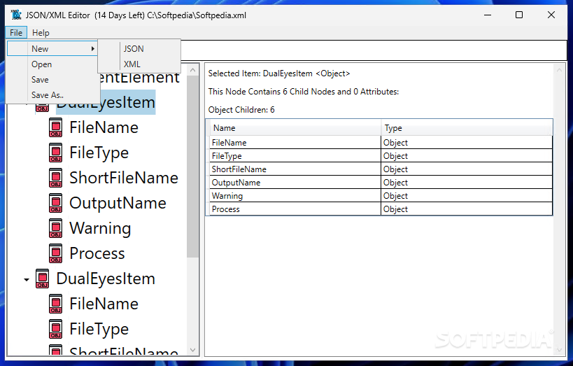Screen dimensions: 573x366
Task: Click OutputName cell in the children table
Action: [x=295, y=183]
